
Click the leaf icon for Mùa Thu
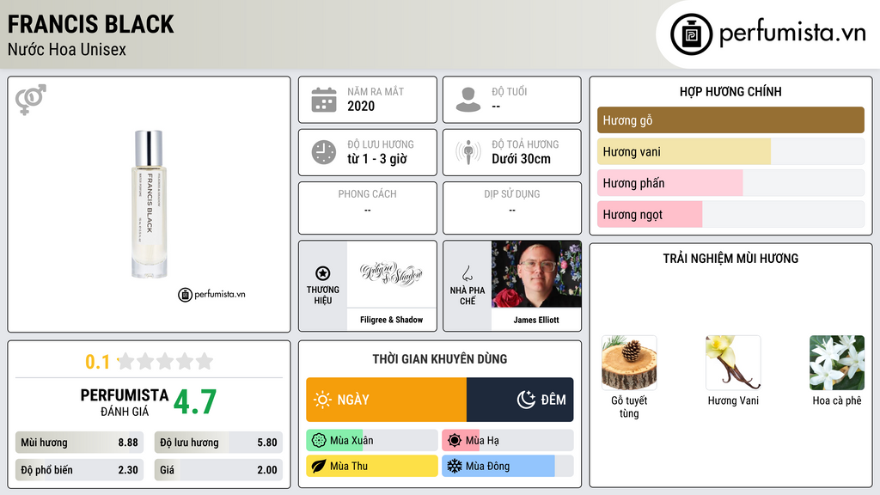(318, 466)
